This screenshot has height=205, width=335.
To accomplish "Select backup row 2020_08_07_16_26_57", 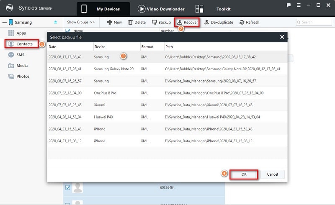I will (x=167, y=81).
